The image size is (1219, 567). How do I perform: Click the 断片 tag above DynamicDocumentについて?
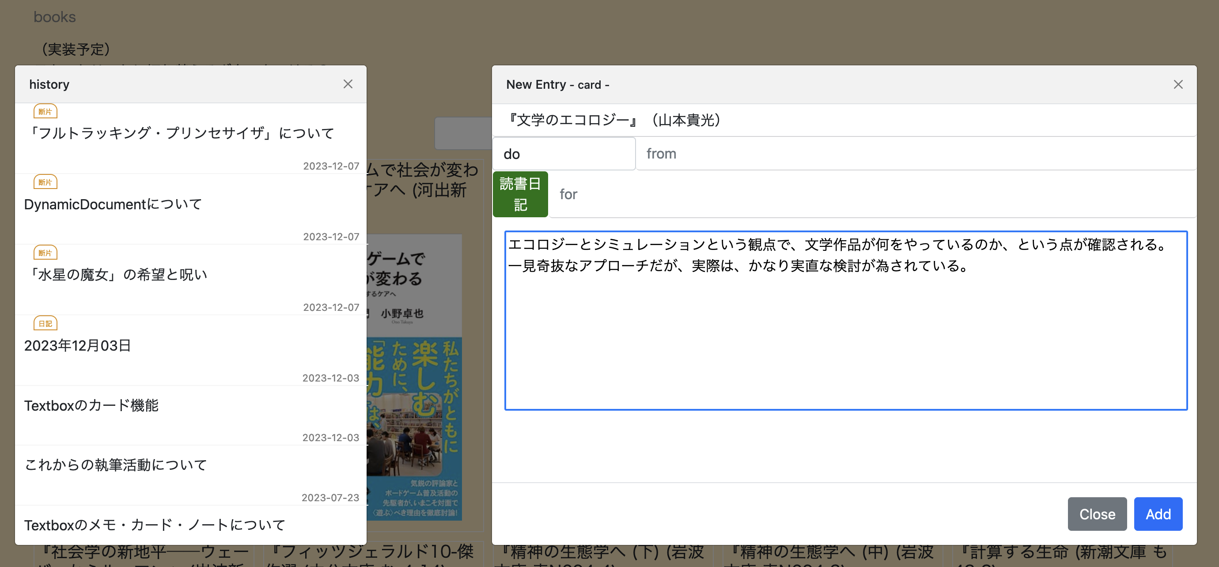[x=45, y=182]
